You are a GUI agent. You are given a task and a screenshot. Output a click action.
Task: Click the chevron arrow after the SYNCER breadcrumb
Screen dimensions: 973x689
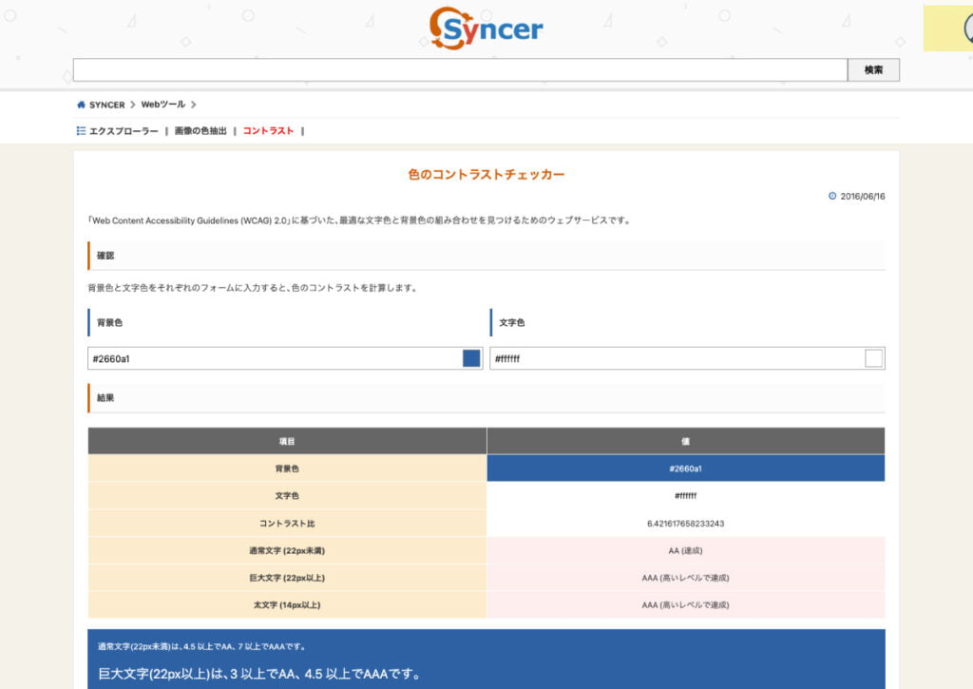point(133,105)
